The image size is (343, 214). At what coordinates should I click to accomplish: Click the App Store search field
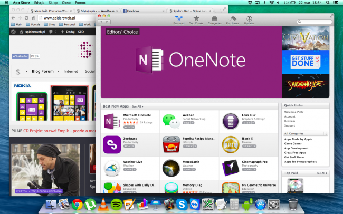315,22
